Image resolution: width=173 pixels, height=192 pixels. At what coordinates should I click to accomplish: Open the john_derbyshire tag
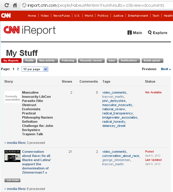click(114, 101)
